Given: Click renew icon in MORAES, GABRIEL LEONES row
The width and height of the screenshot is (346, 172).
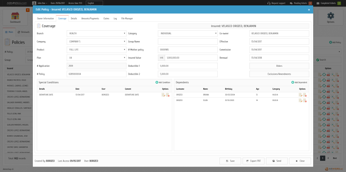Looking at the screenshot, I should (324, 86).
